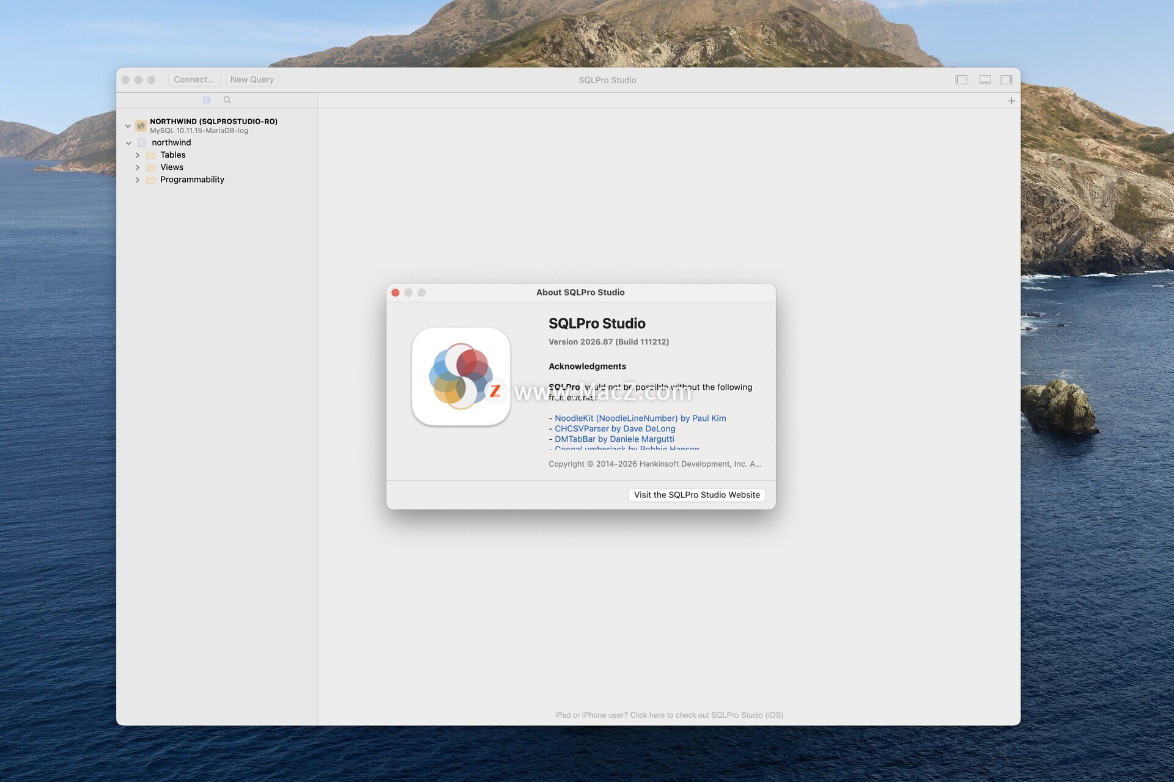The image size is (1174, 782).
Task: Open the CHCSVParser by Dave DeLong link
Action: (615, 429)
